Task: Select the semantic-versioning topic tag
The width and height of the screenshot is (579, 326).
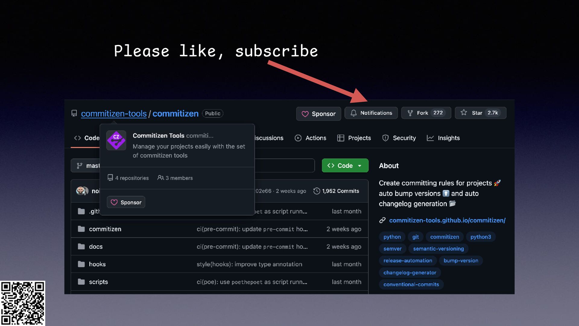Action: 438,249
